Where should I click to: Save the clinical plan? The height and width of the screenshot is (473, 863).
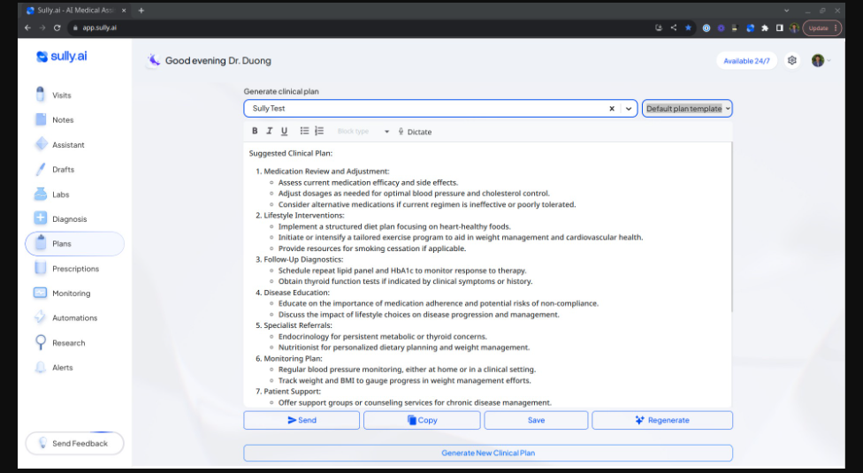(536, 420)
